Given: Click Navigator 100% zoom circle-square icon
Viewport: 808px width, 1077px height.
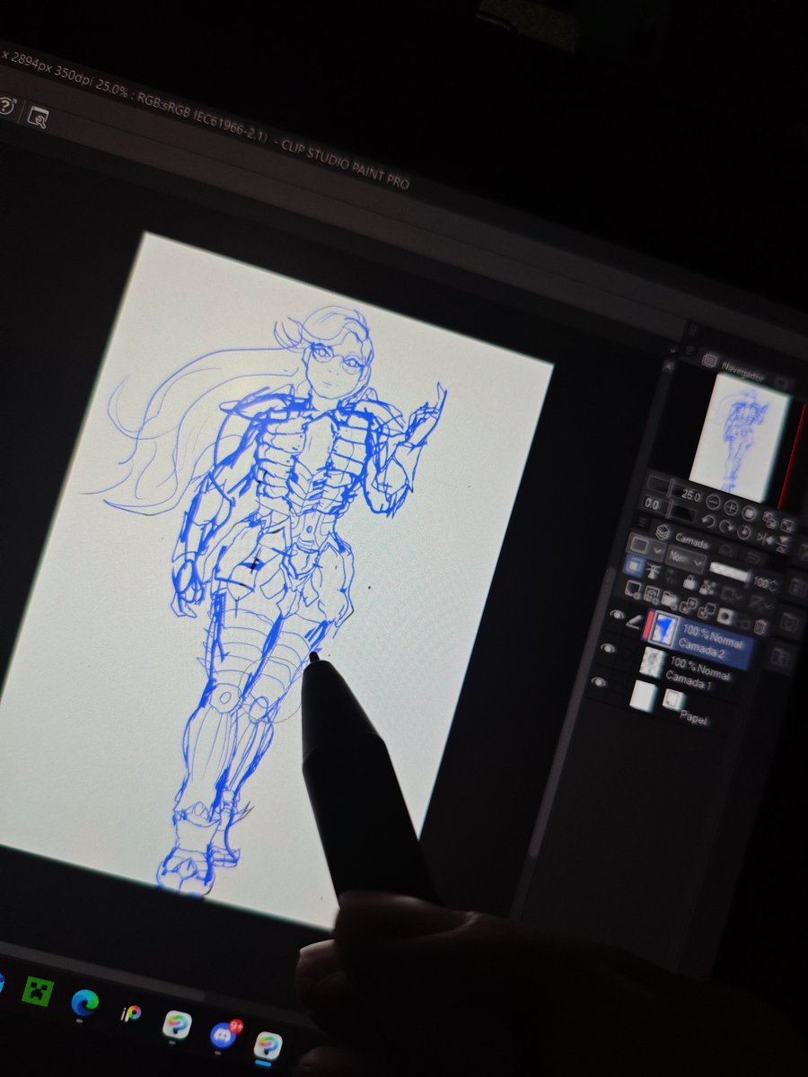Looking at the screenshot, I should click(x=749, y=512).
